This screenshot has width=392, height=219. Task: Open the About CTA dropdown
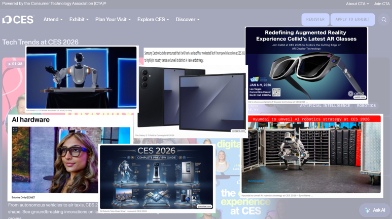click(x=357, y=4)
